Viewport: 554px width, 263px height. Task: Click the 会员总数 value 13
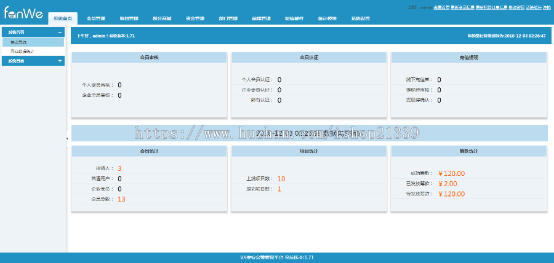[121, 199]
